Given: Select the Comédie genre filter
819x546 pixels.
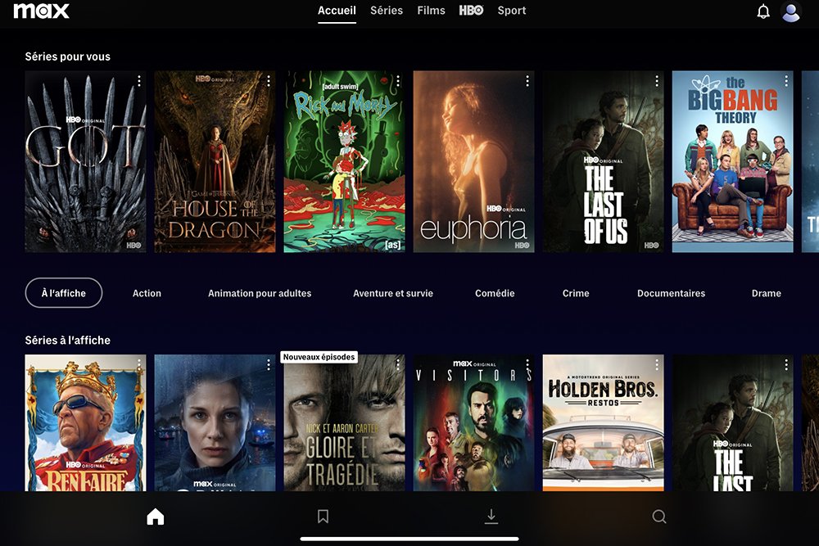Looking at the screenshot, I should point(495,293).
